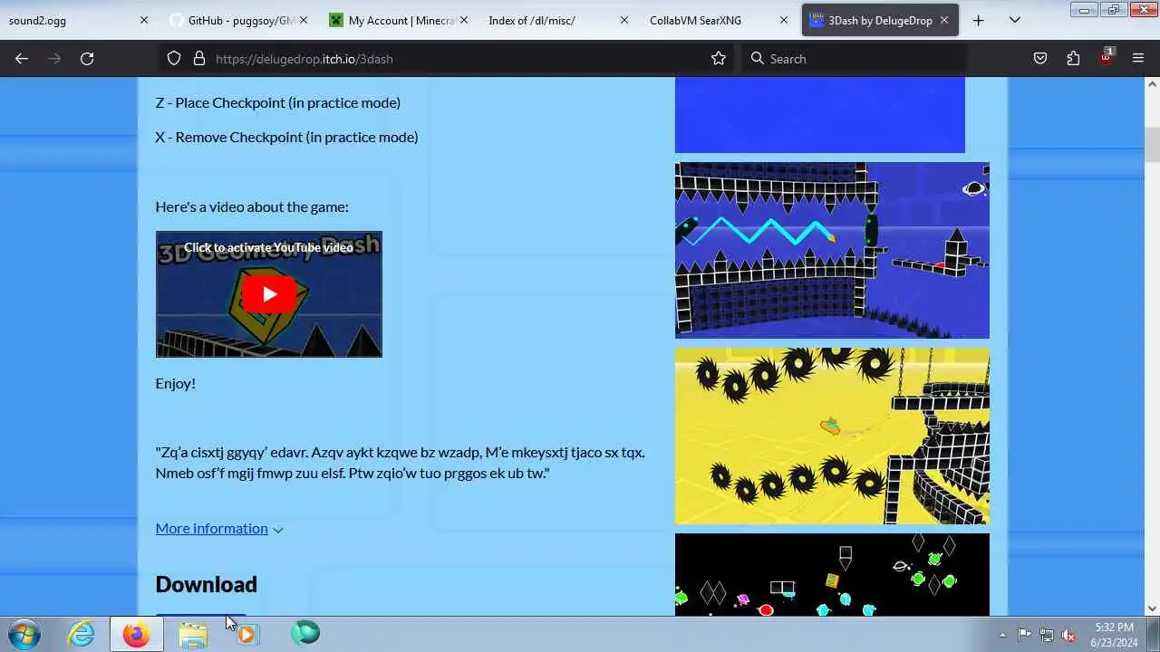The image size is (1160, 652).
Task: Open the zigzag wave gameplay screenshot
Action: click(832, 250)
